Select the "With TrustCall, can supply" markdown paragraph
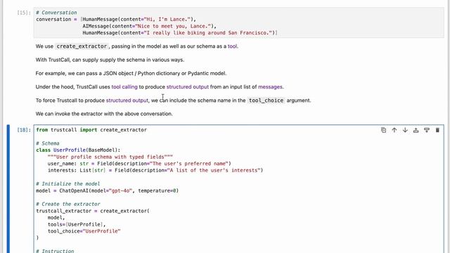 [x=110, y=60]
